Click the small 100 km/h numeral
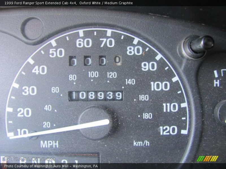 (94, 74)
